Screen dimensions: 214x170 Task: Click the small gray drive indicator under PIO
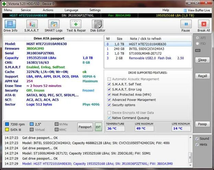coord(198,51)
